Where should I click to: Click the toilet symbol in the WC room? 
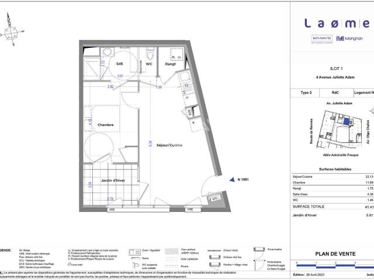coord(150,54)
